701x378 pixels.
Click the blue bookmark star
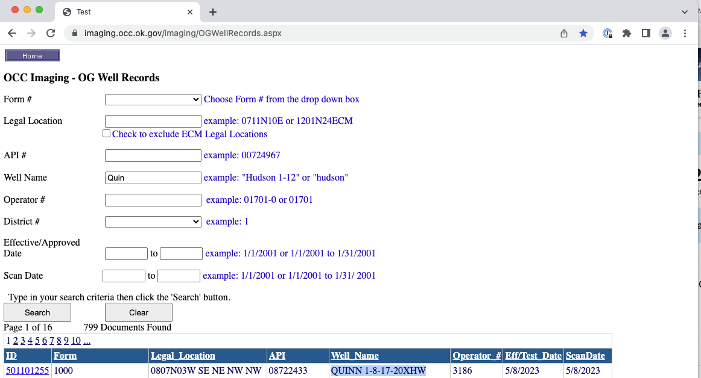(x=583, y=33)
